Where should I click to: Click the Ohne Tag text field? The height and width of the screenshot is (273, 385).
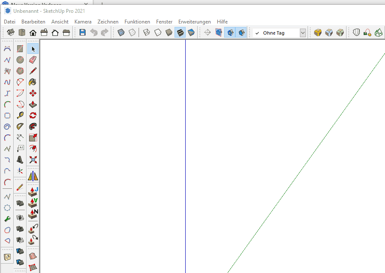click(x=277, y=33)
